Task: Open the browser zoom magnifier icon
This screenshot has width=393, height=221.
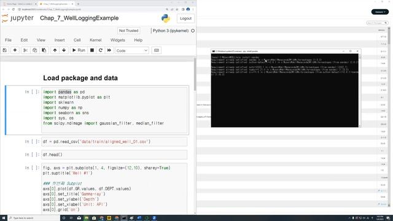Action: click(167, 9)
